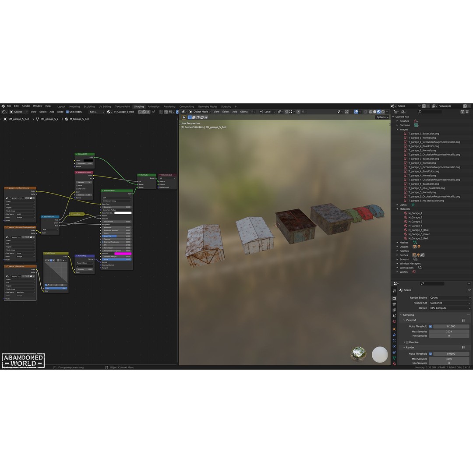Screen dimensions: 473x473
Task: Switch viewport to wireframe shading mode
Action: 371,112
